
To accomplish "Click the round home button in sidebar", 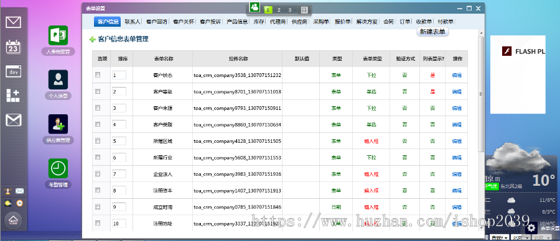I will (x=13, y=220).
